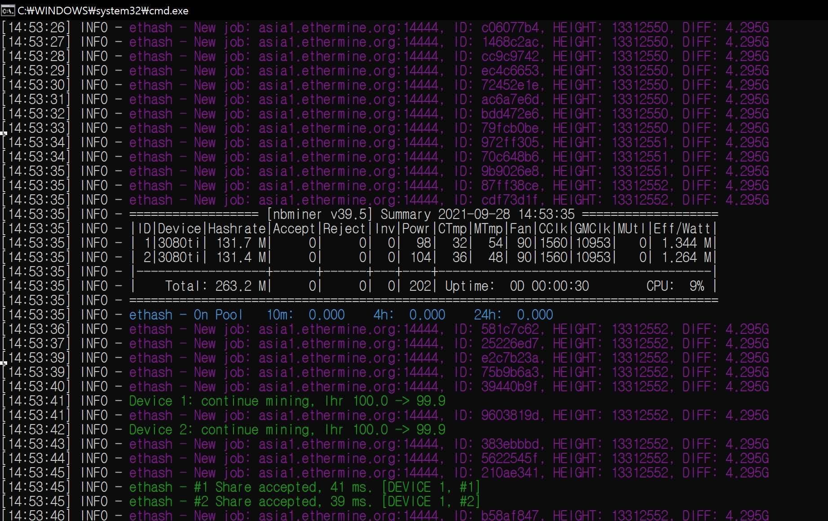The width and height of the screenshot is (828, 521).
Task: Click job ID 972ff305
Action: coord(510,143)
